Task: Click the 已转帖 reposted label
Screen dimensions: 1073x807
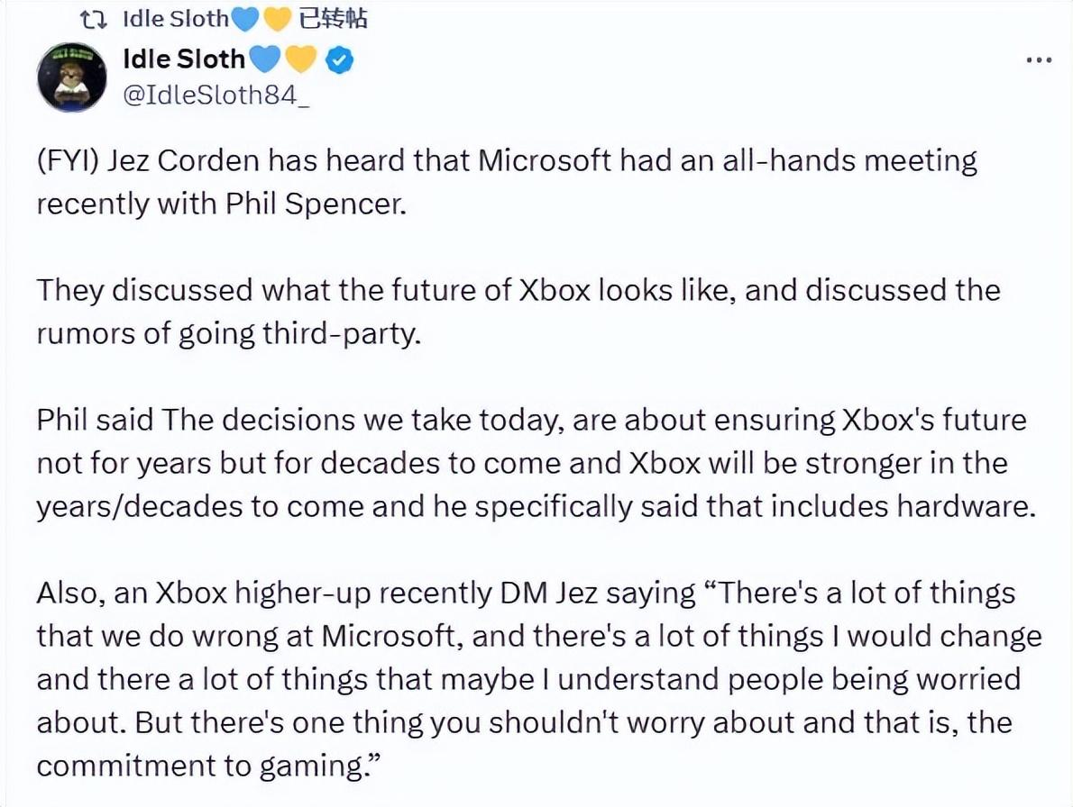Action: tap(333, 18)
